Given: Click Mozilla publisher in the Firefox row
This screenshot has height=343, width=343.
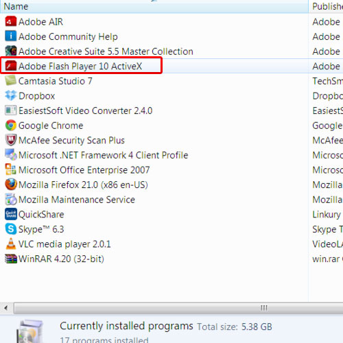Looking at the screenshot, I should tap(327, 185).
